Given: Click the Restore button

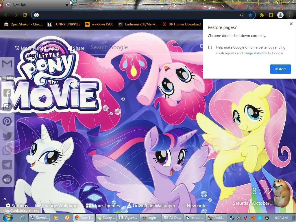Looking at the screenshot, I should tap(280, 69).
